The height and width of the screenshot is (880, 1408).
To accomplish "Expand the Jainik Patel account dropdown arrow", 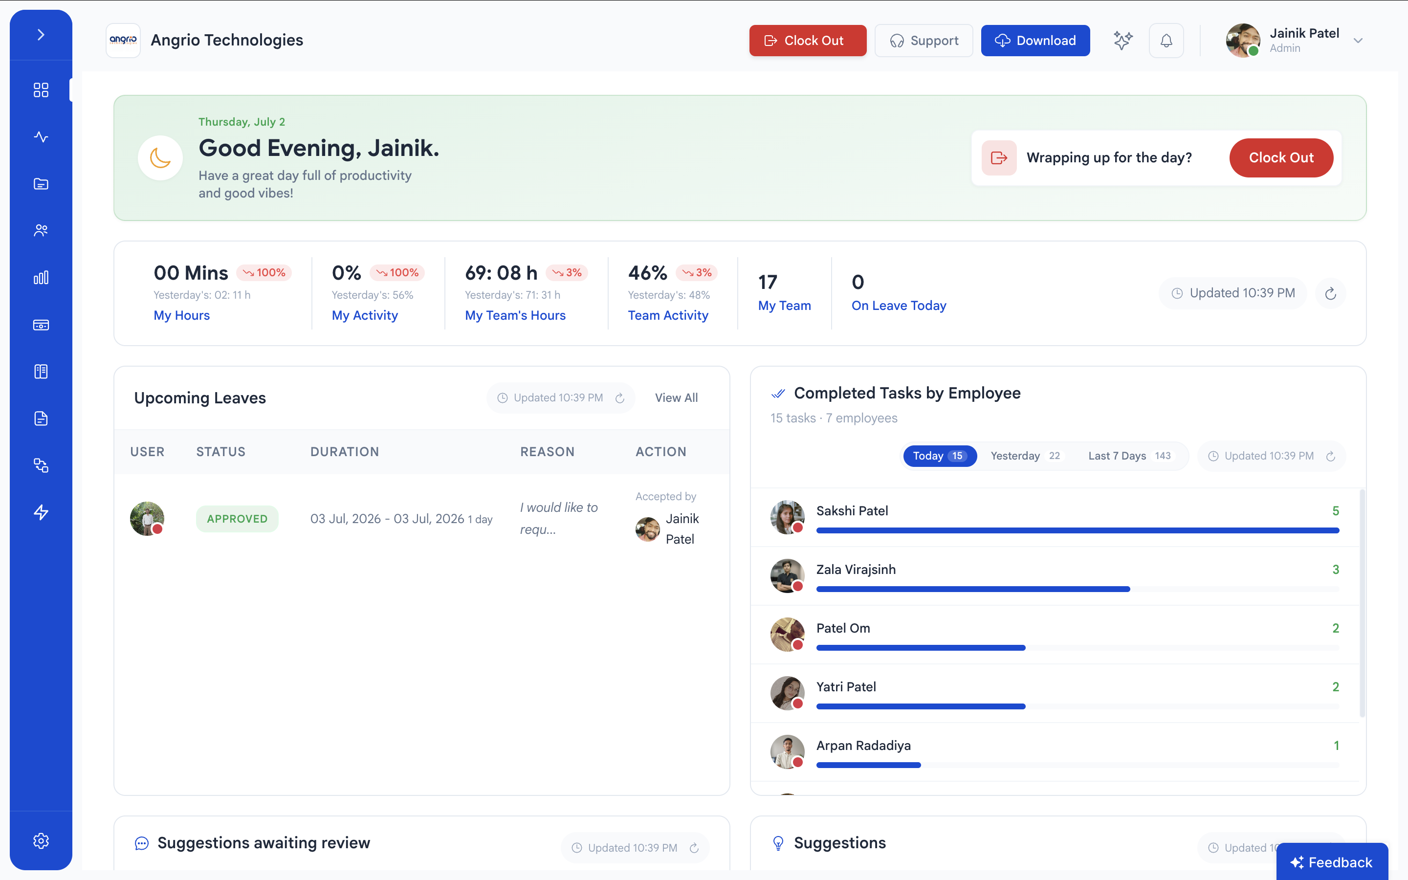I will pos(1358,41).
